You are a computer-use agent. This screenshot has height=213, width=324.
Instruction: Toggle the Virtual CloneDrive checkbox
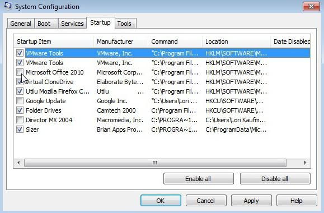tap(20, 82)
